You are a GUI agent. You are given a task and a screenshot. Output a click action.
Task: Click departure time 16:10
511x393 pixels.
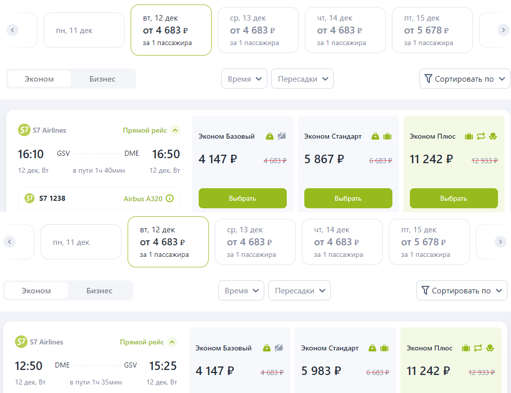click(x=31, y=154)
